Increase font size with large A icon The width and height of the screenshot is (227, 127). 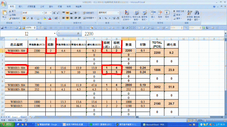(54, 13)
